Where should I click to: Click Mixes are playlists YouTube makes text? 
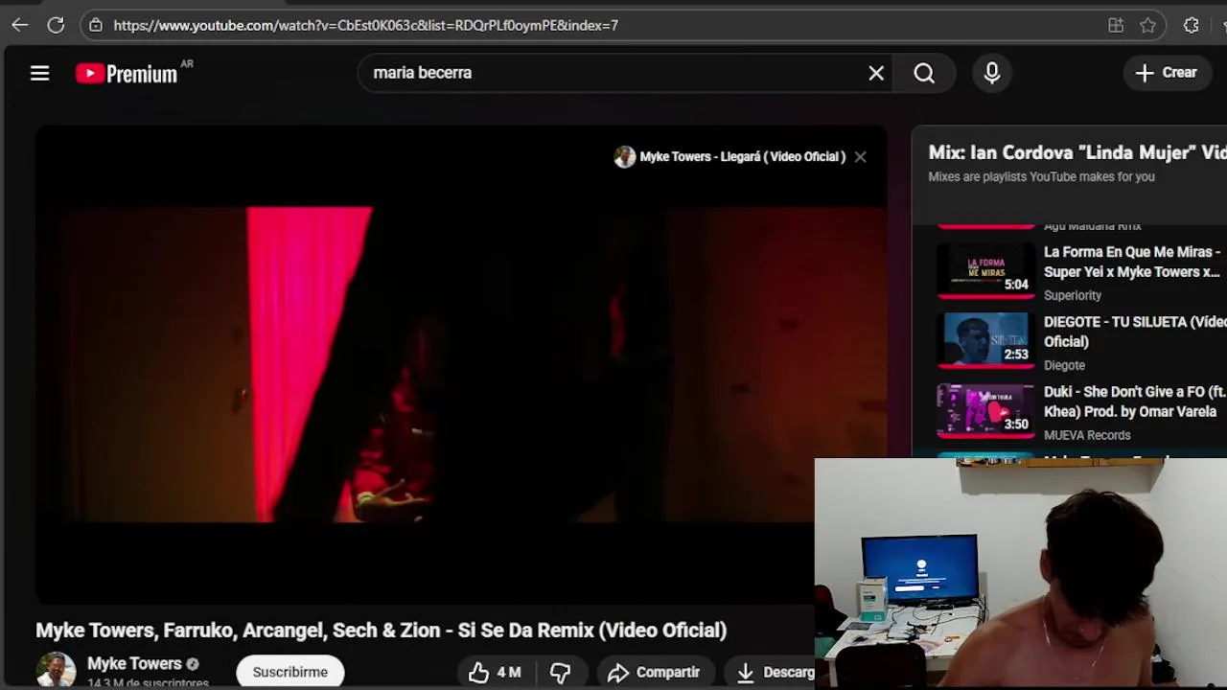point(1041,176)
